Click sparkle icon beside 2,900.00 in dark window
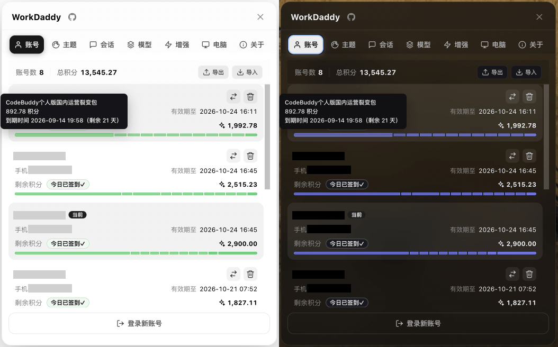Screen dimensions: 558x347 501,243
